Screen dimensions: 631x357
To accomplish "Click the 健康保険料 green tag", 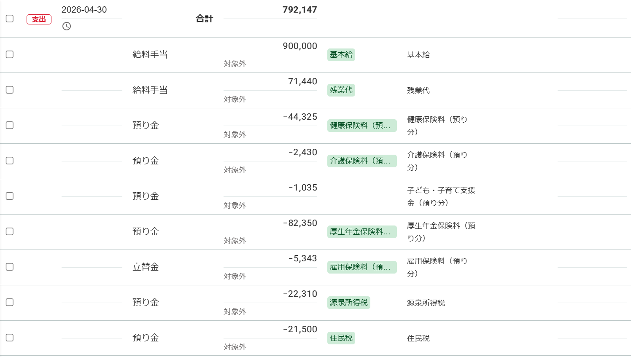I will pos(362,126).
